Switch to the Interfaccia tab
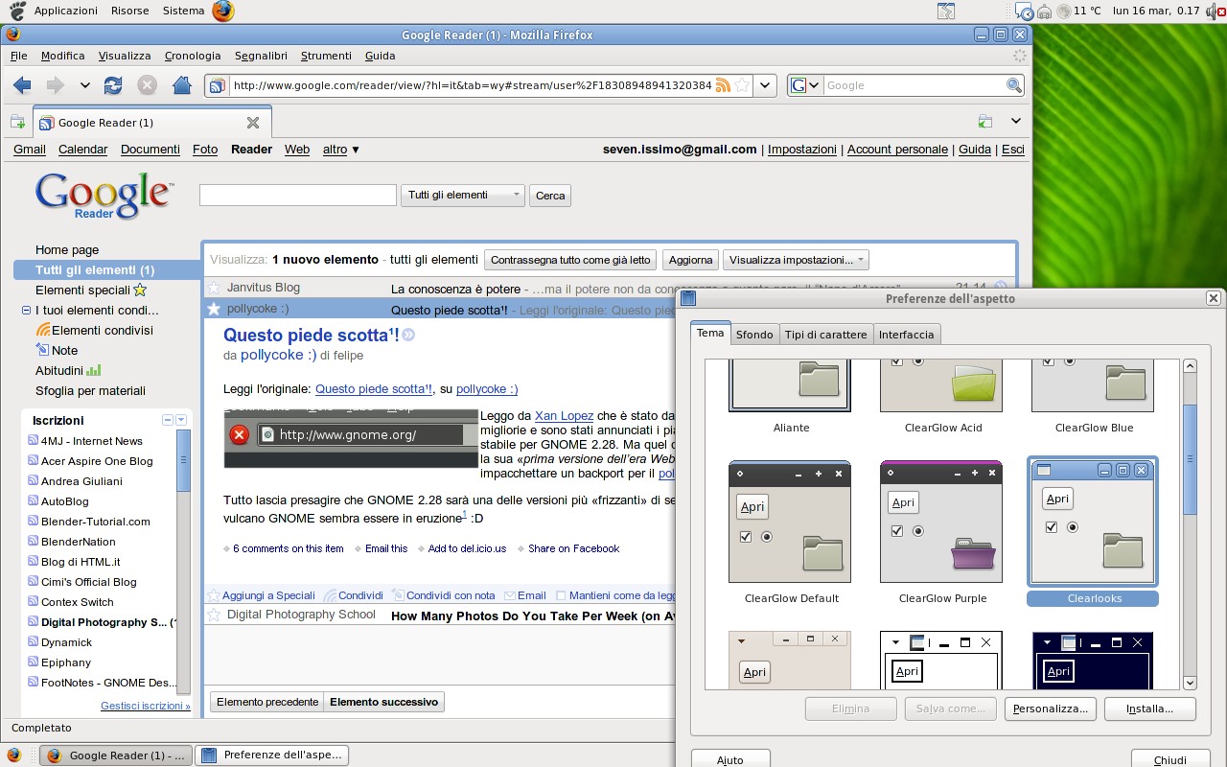Image resolution: width=1227 pixels, height=767 pixels. click(906, 334)
